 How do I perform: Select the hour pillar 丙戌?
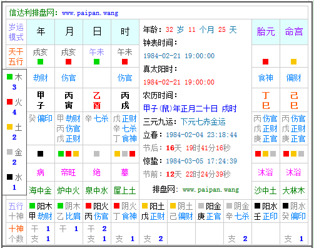point(125,100)
